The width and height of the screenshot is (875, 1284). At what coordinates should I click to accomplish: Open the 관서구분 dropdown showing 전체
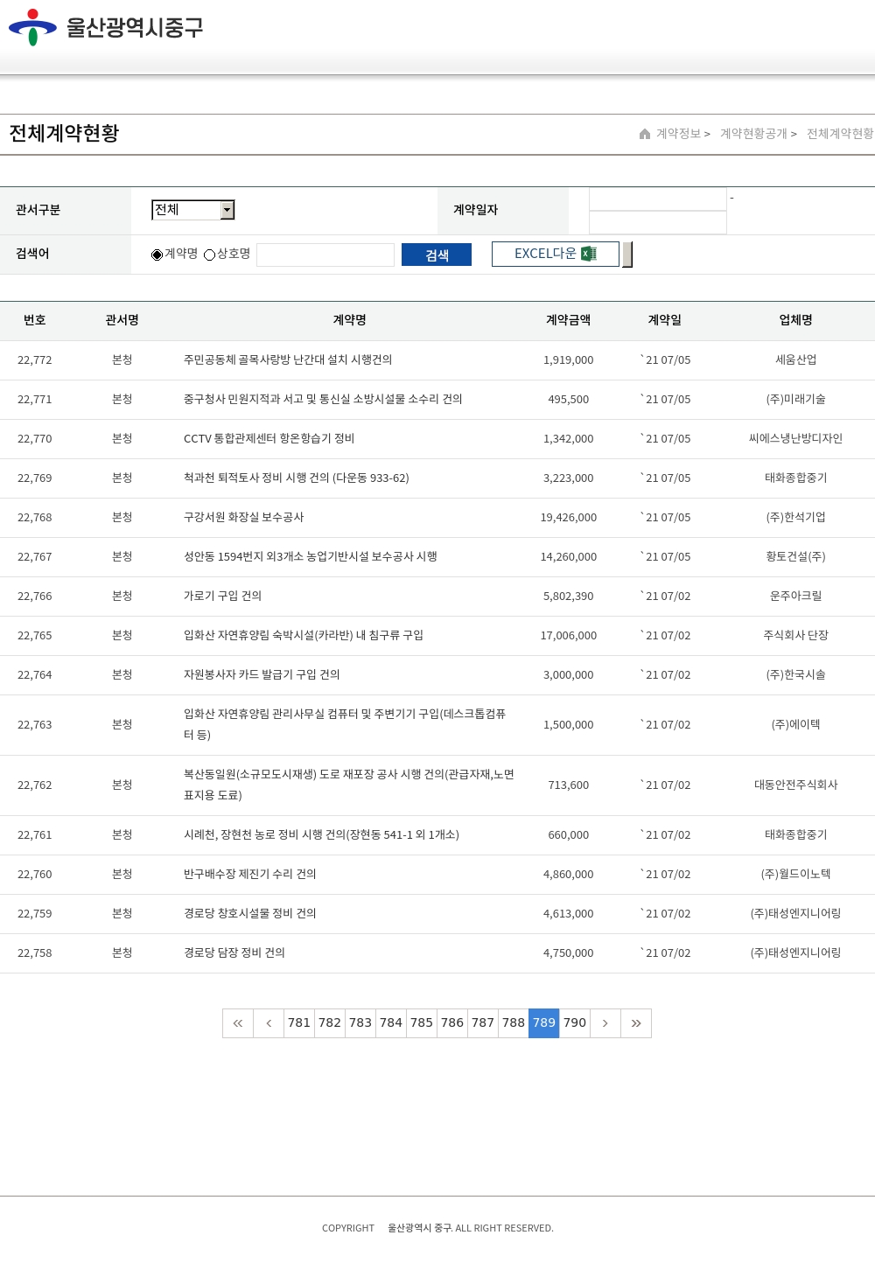pyautogui.click(x=186, y=210)
